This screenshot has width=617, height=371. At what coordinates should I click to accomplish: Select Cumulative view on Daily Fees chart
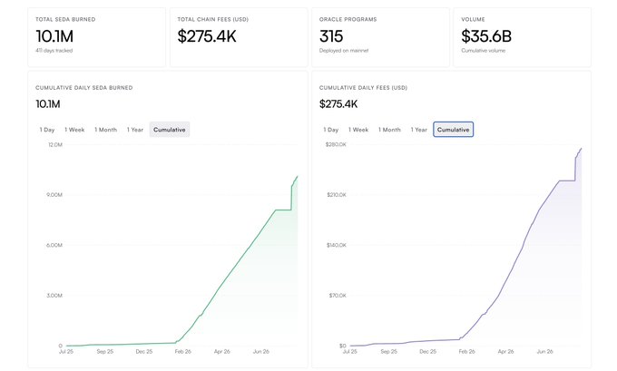pyautogui.click(x=454, y=130)
